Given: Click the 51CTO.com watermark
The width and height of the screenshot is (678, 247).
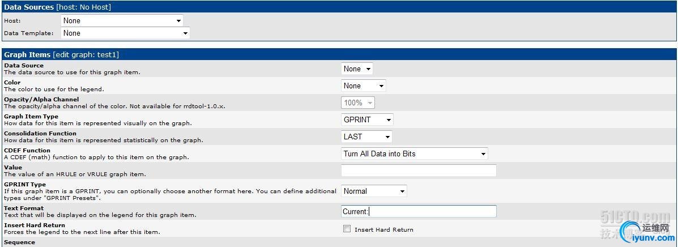Looking at the screenshot, I should pyautogui.click(x=635, y=216).
